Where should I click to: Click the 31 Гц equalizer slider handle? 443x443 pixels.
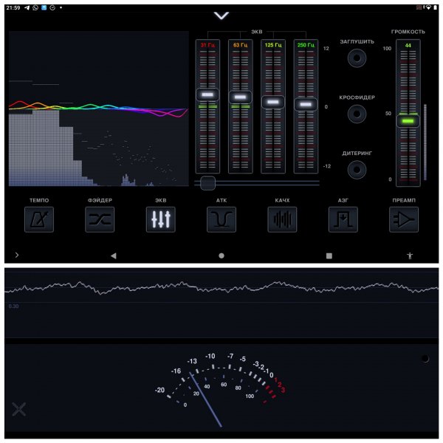pyautogui.click(x=207, y=95)
